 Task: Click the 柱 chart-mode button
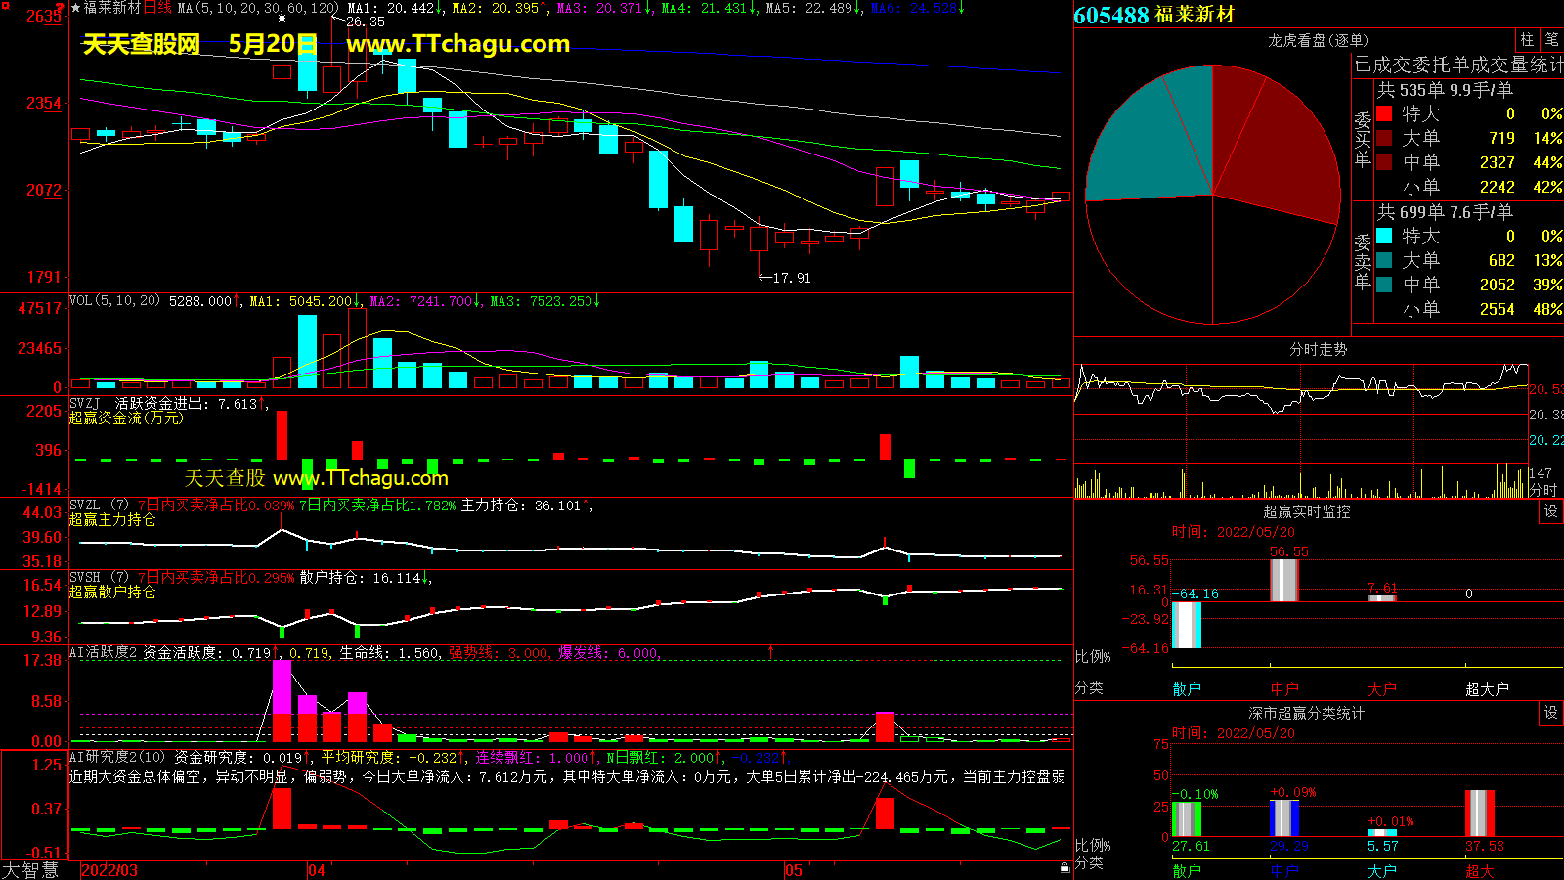(x=1527, y=40)
